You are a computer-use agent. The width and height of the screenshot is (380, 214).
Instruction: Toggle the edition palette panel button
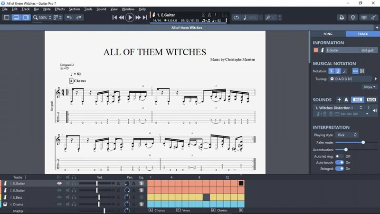pyautogui.click(x=7, y=18)
